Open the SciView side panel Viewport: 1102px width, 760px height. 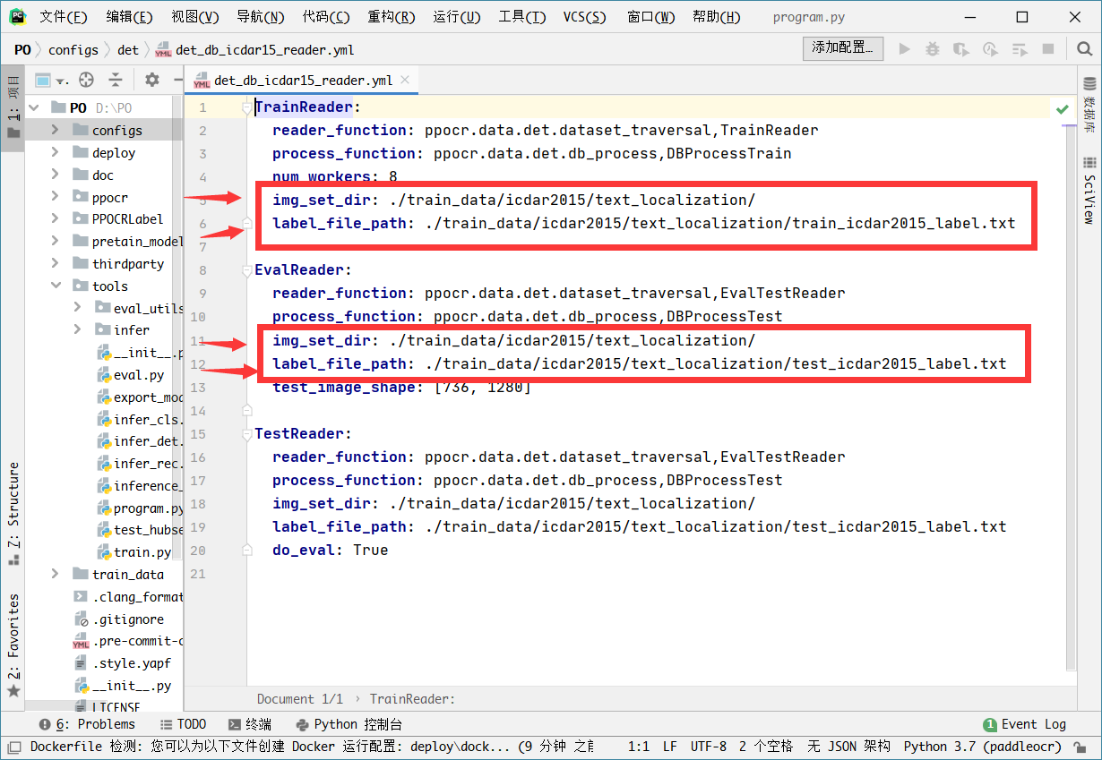coord(1089,190)
